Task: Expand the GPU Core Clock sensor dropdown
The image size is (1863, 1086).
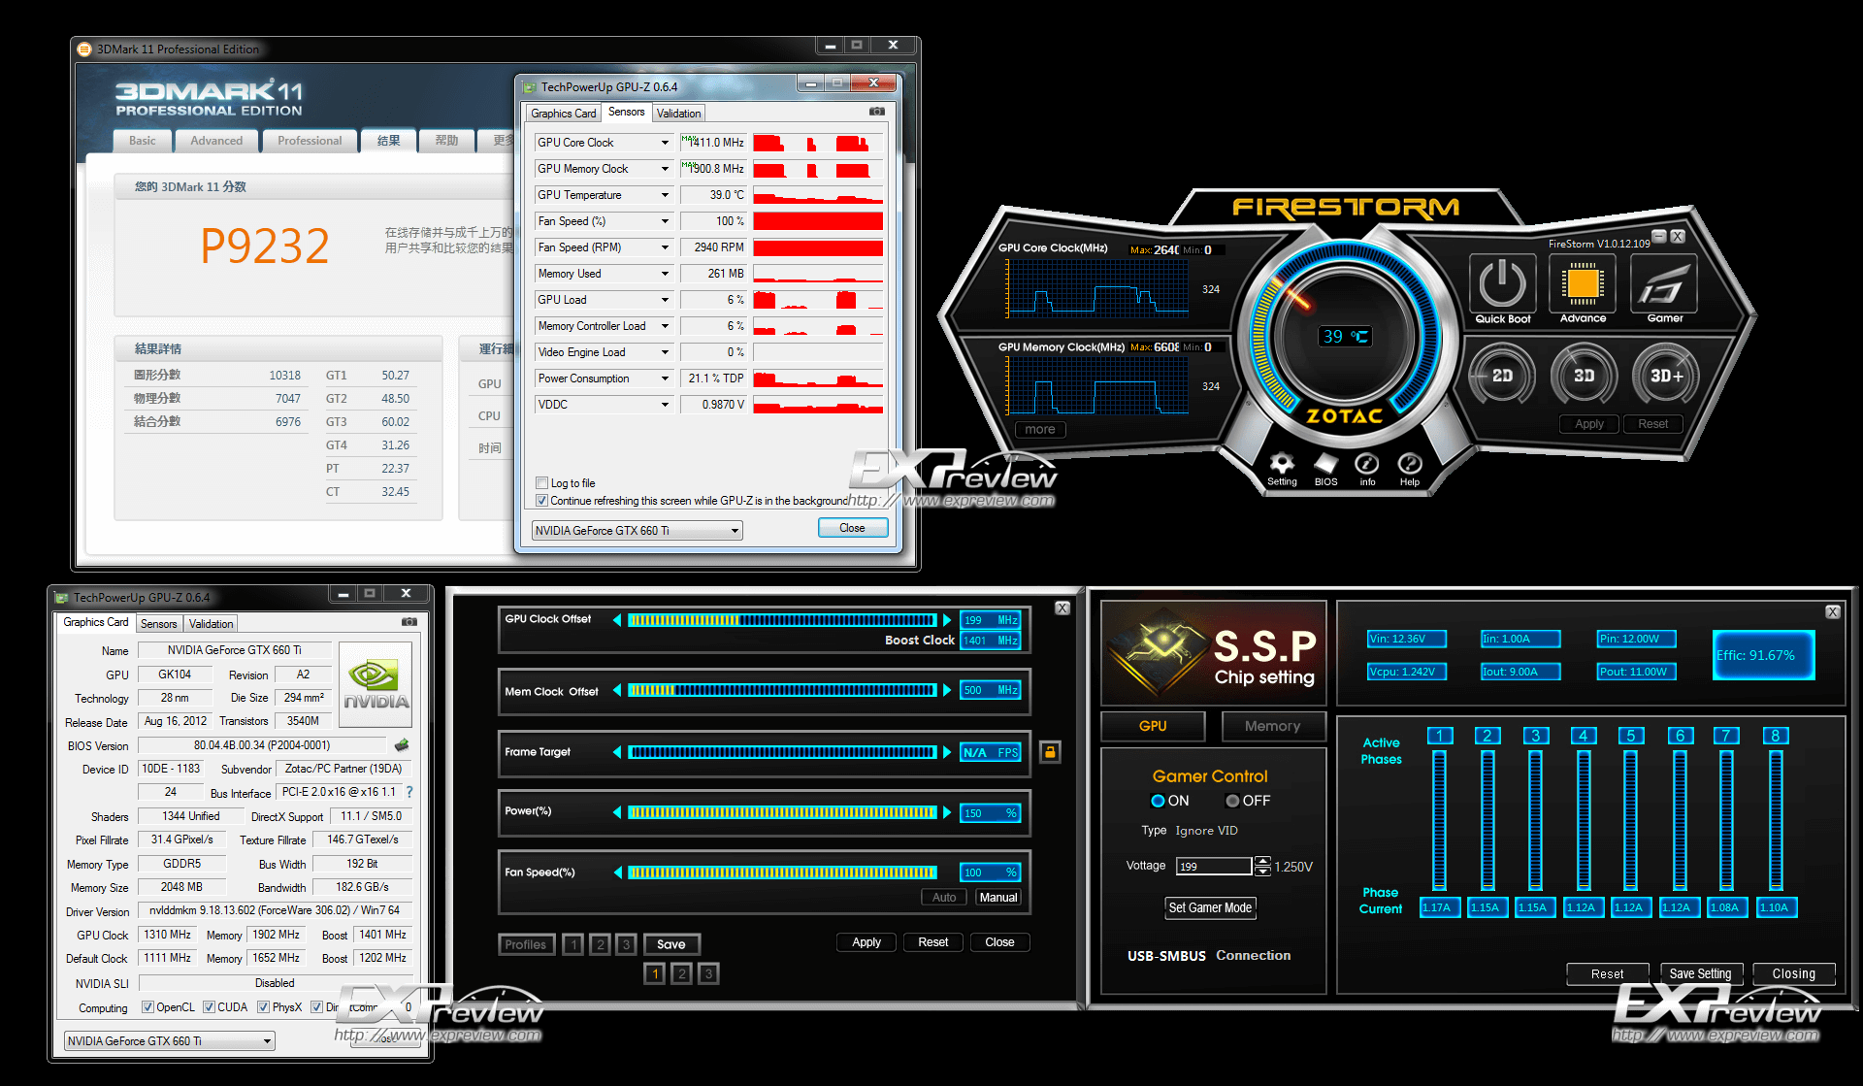Action: [x=665, y=143]
